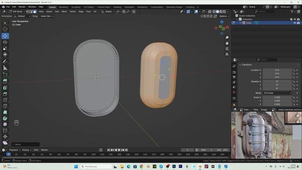Select the Select Box tool in the toolbar
Screen dimensions: 302x170
(5, 23)
